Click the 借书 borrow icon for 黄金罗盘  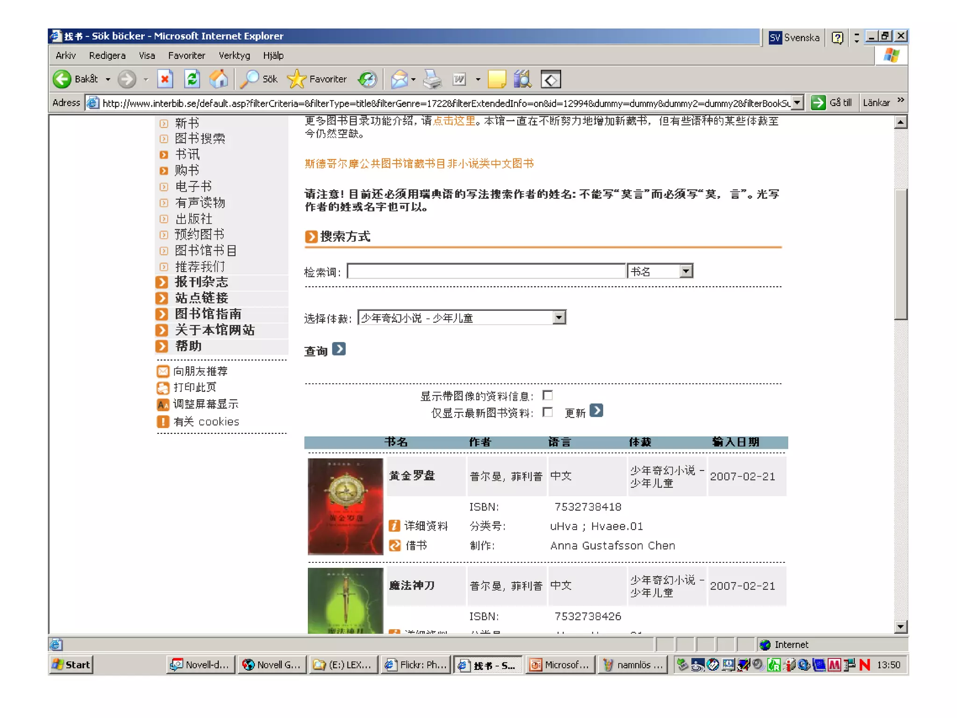395,545
